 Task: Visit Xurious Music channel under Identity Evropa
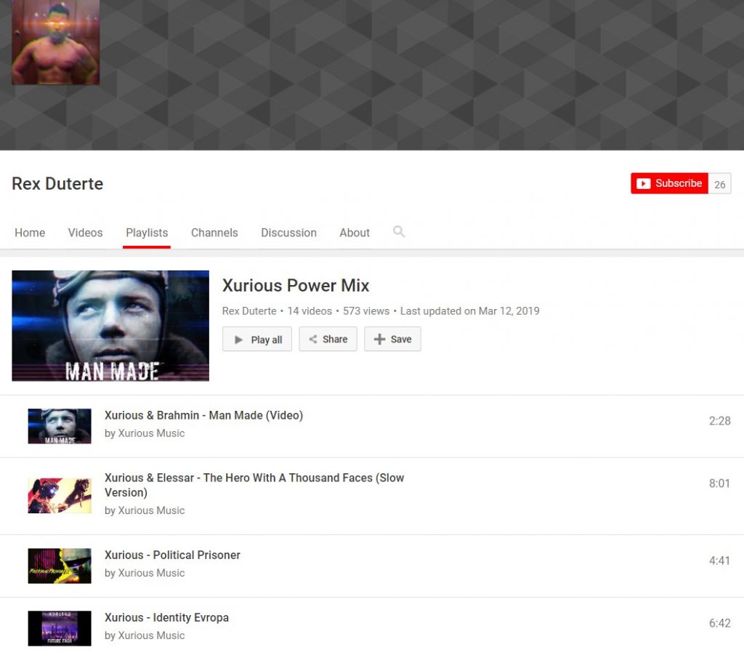pyautogui.click(x=151, y=635)
